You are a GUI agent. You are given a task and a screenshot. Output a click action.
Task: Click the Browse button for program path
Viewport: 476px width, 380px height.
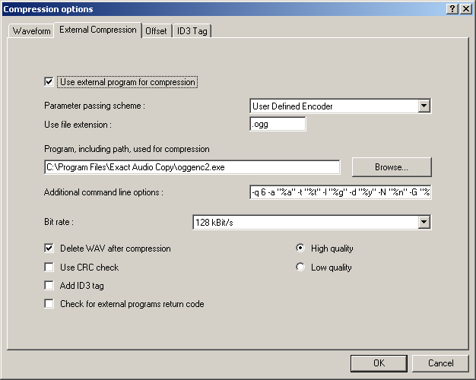[391, 167]
